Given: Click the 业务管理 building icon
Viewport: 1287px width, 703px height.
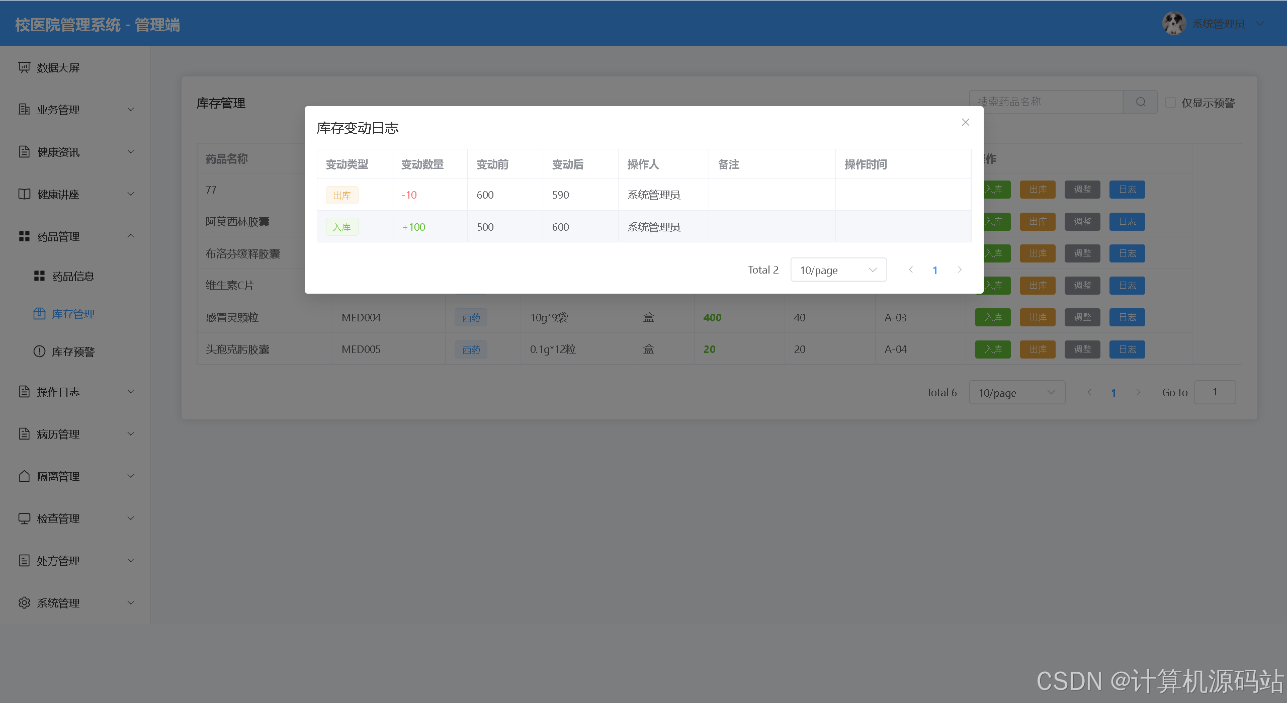Looking at the screenshot, I should coord(24,109).
